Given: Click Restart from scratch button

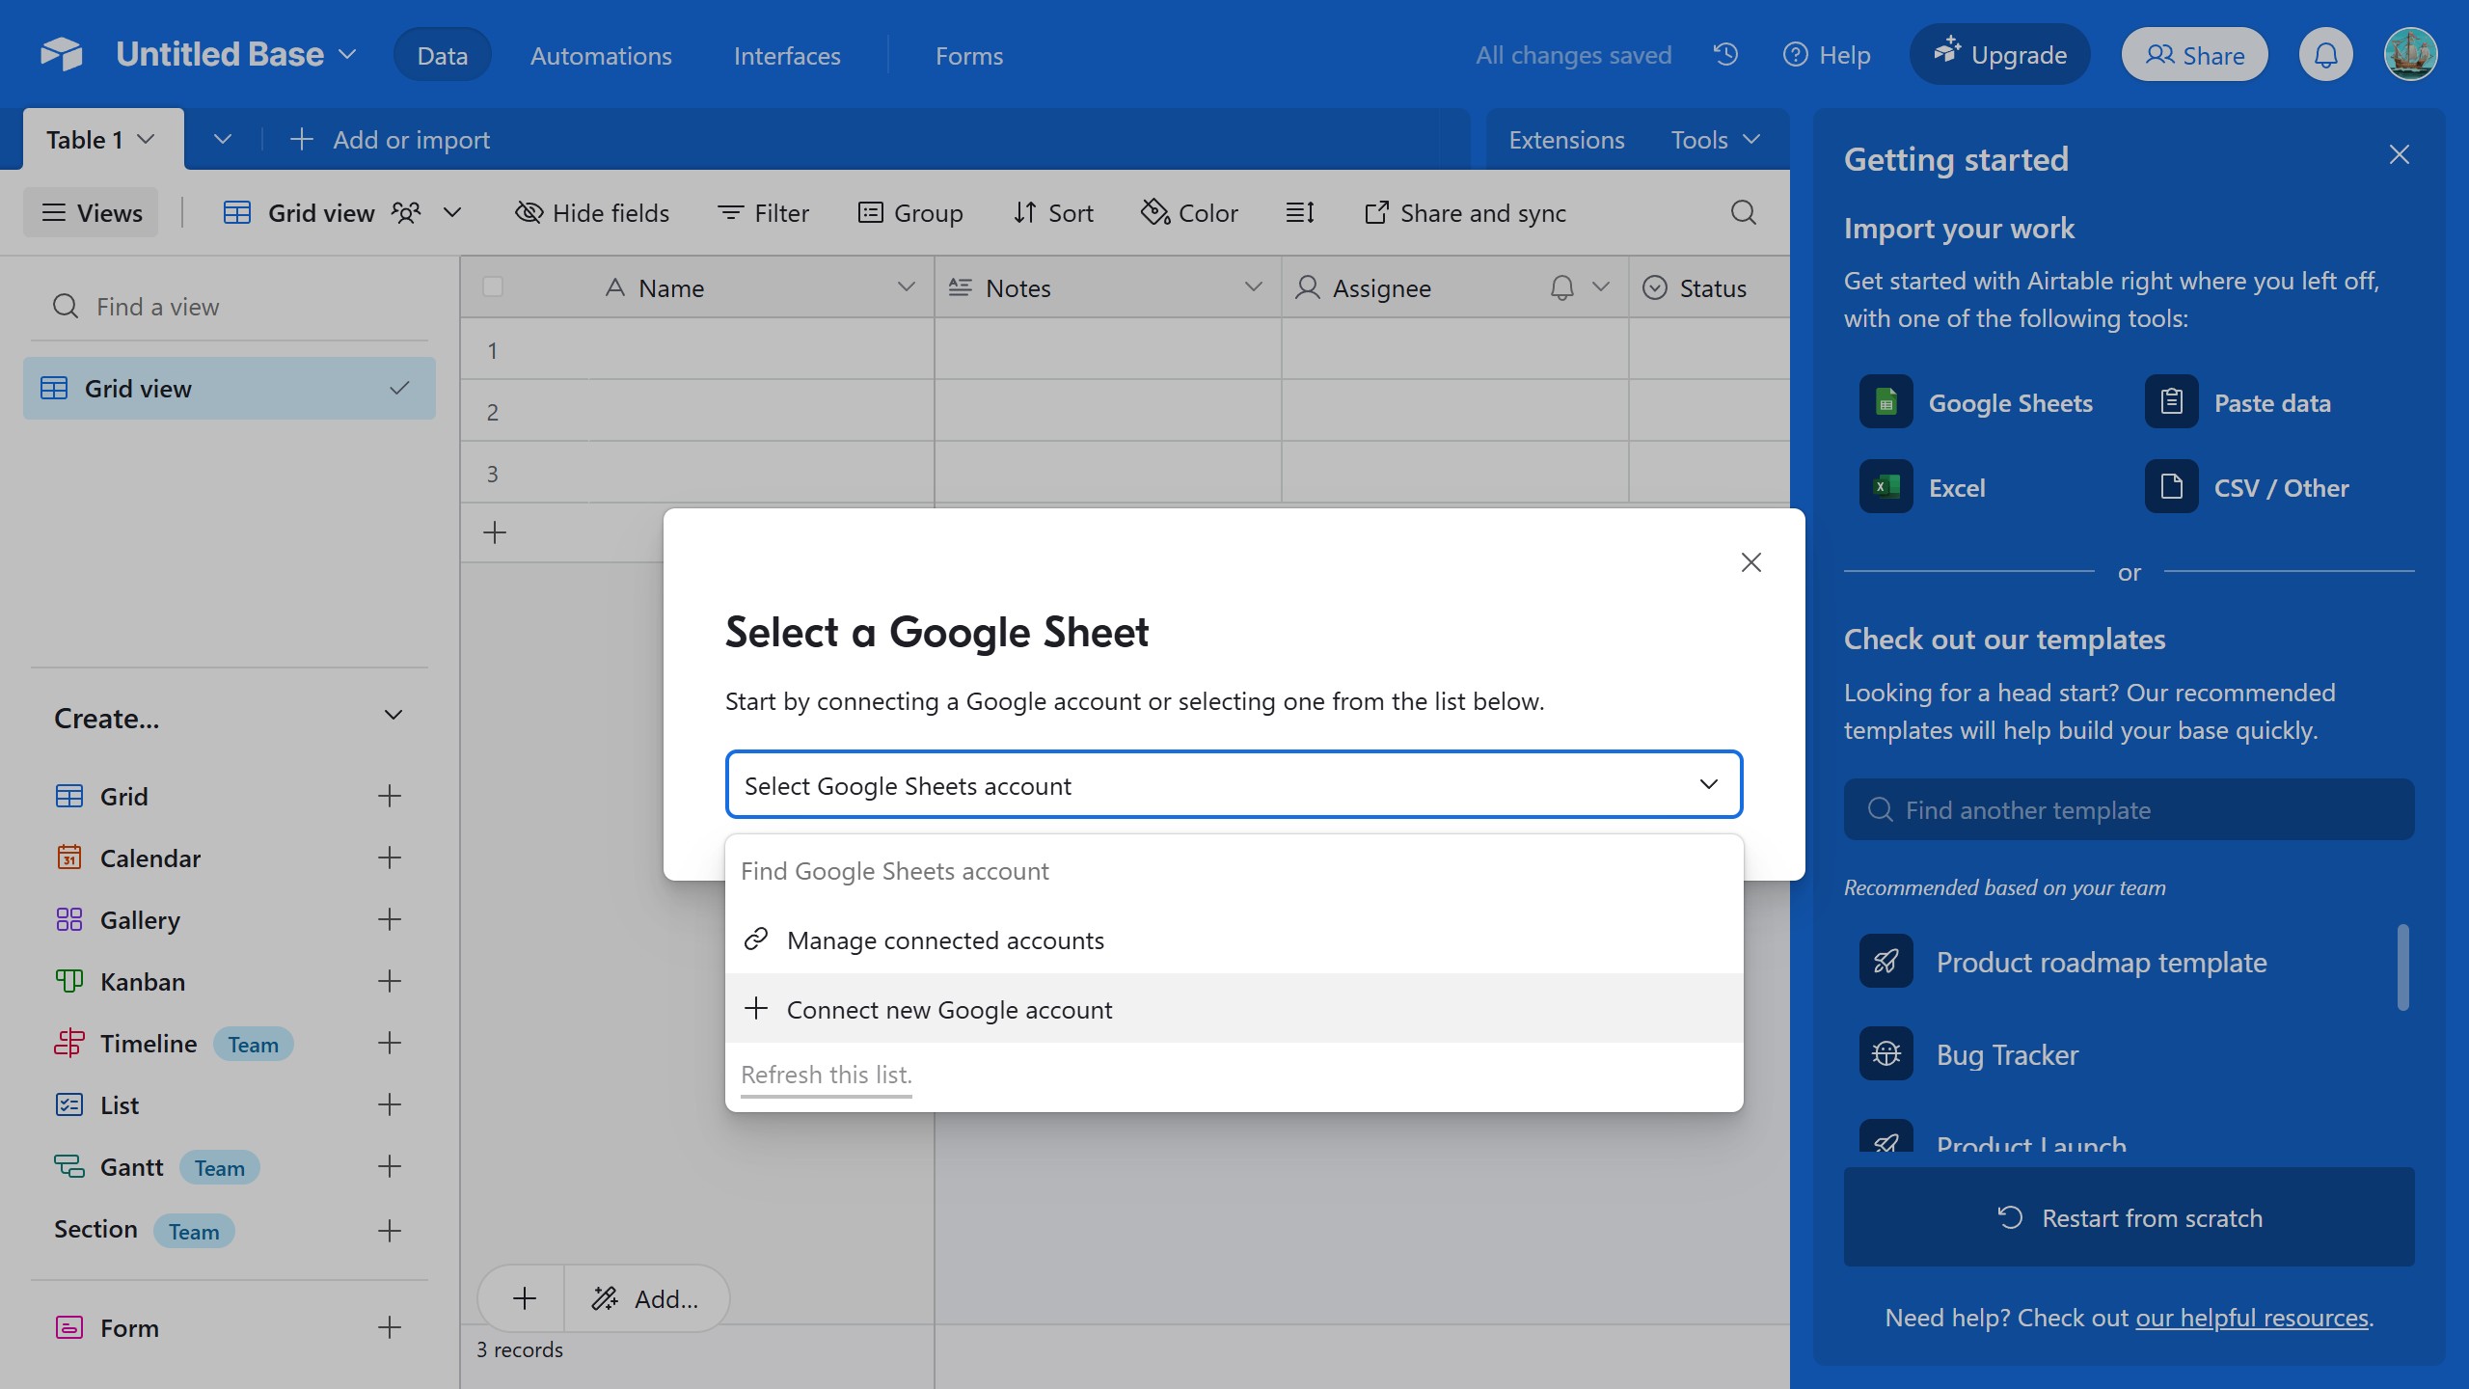Looking at the screenshot, I should coord(2130,1217).
